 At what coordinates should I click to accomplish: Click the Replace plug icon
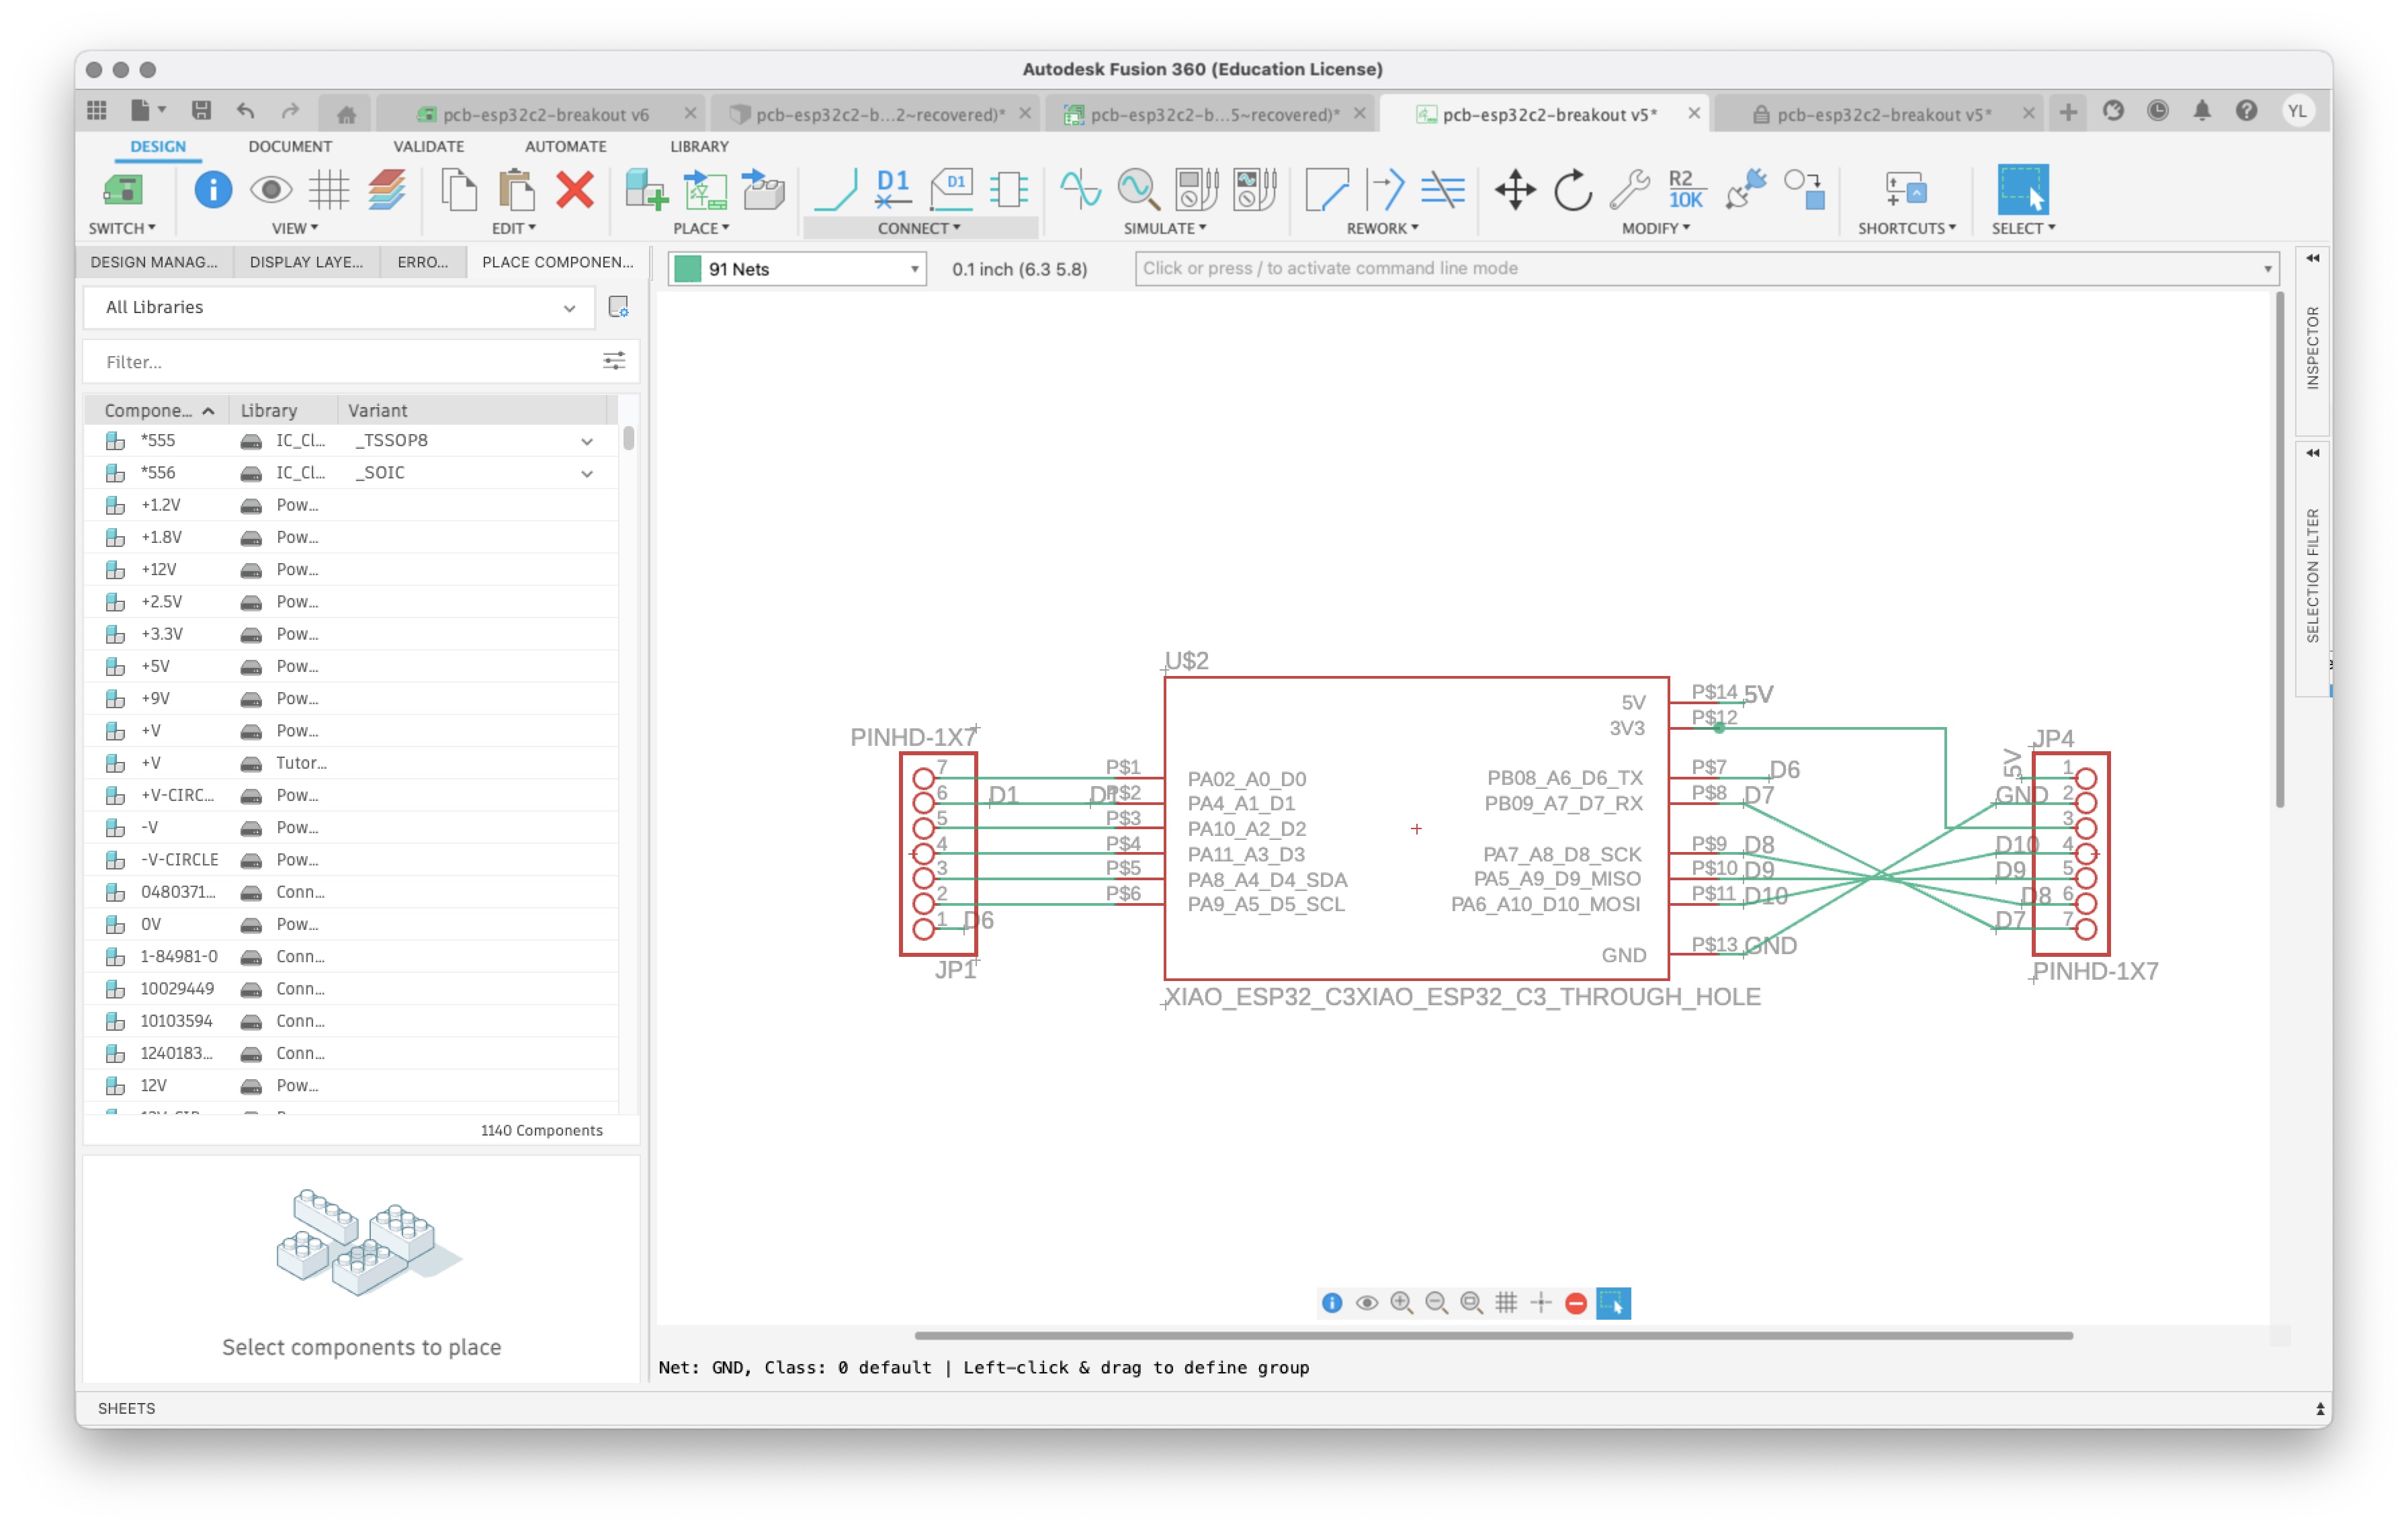click(1746, 189)
